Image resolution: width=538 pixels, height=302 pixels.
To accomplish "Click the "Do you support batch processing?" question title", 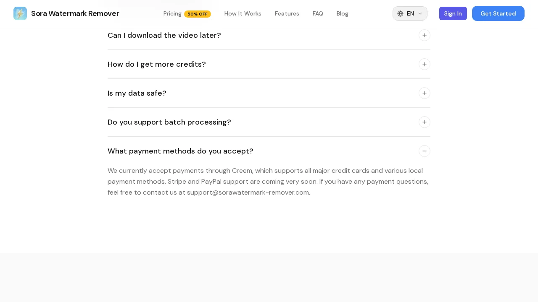I will 169,122.
